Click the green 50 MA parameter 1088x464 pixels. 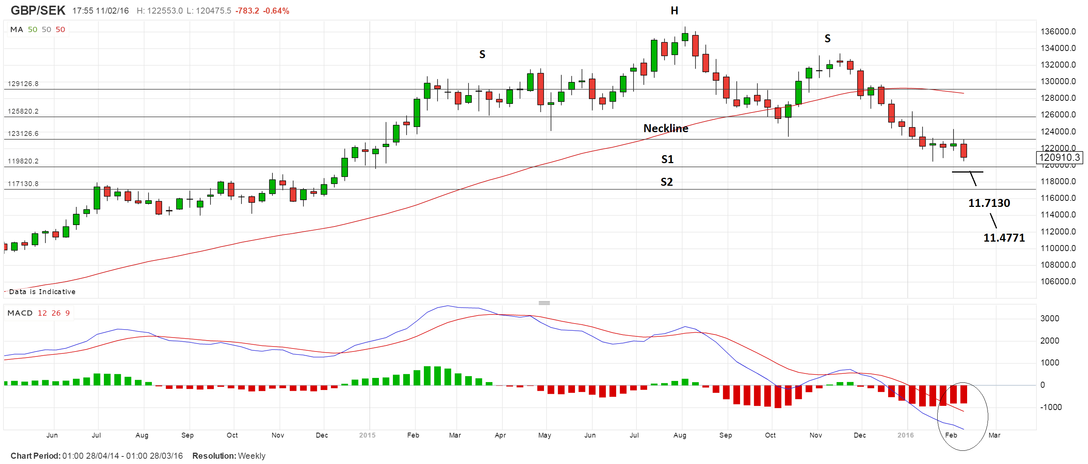32,29
